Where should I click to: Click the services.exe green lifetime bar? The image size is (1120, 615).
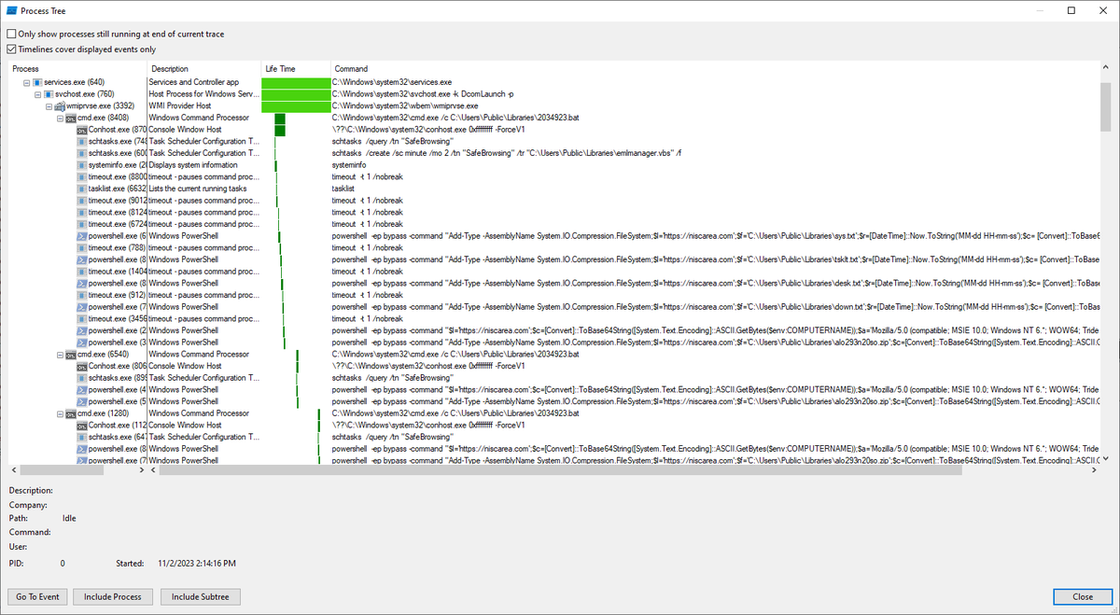tap(296, 83)
